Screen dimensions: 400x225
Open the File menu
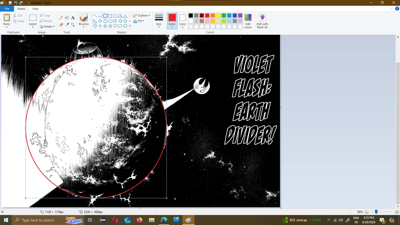[x=7, y=9]
